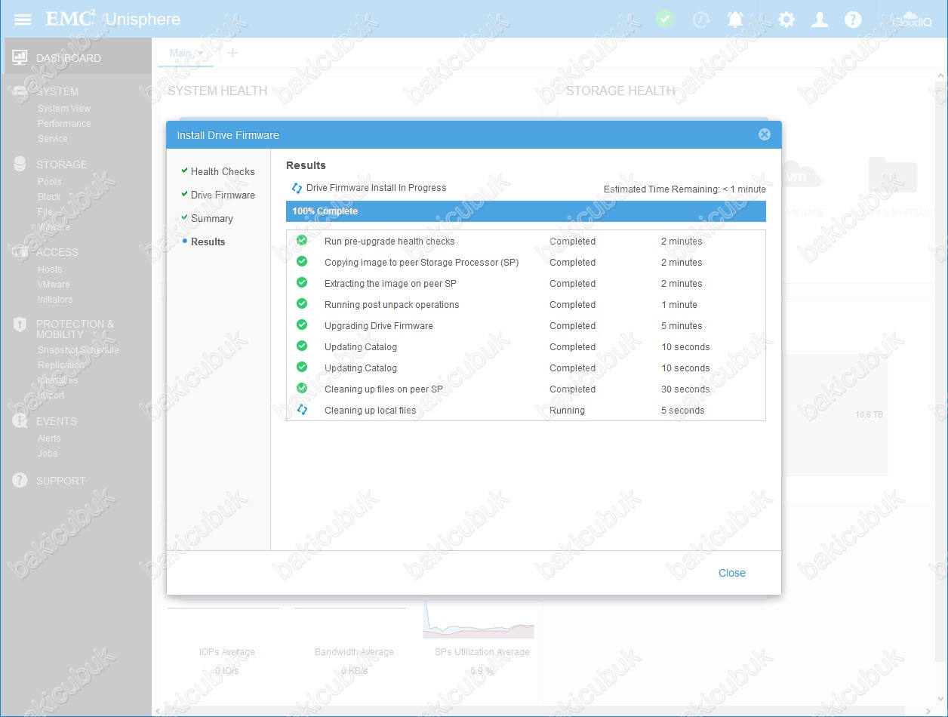Viewport: 948px width, 717px height.
Task: Click the running jobs clock icon
Action: click(x=701, y=20)
